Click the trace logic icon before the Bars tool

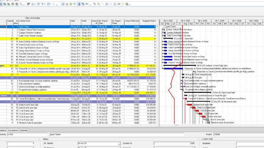pos(21,4)
